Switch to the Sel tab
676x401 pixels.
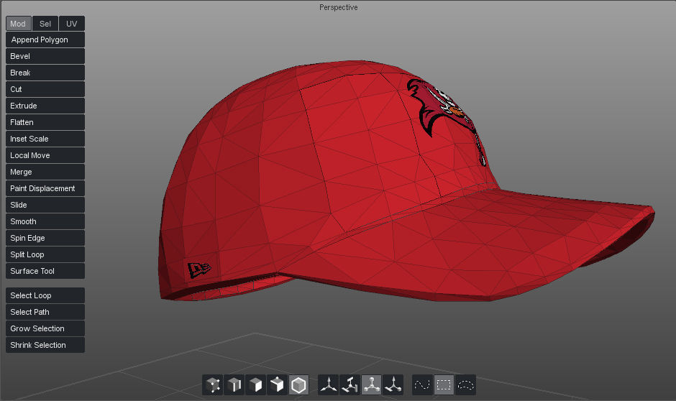coord(45,24)
